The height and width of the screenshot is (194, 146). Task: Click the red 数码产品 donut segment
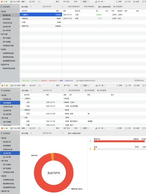pos(54,189)
